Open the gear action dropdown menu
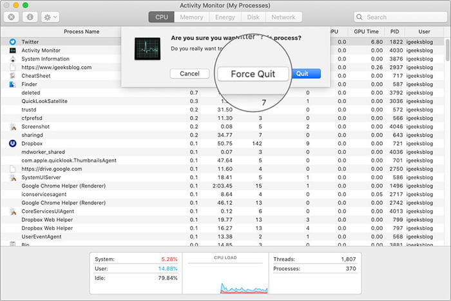This screenshot has height=301, width=451. pyautogui.click(x=50, y=17)
